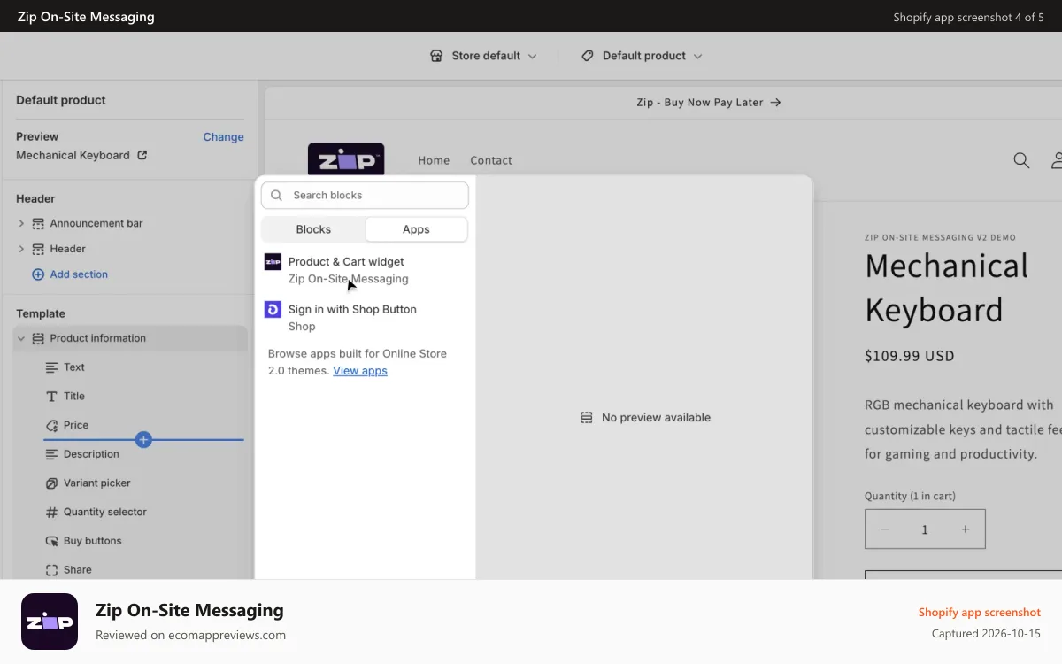This screenshot has height=664, width=1062.
Task: Click the No preview available icon
Action: [586, 418]
